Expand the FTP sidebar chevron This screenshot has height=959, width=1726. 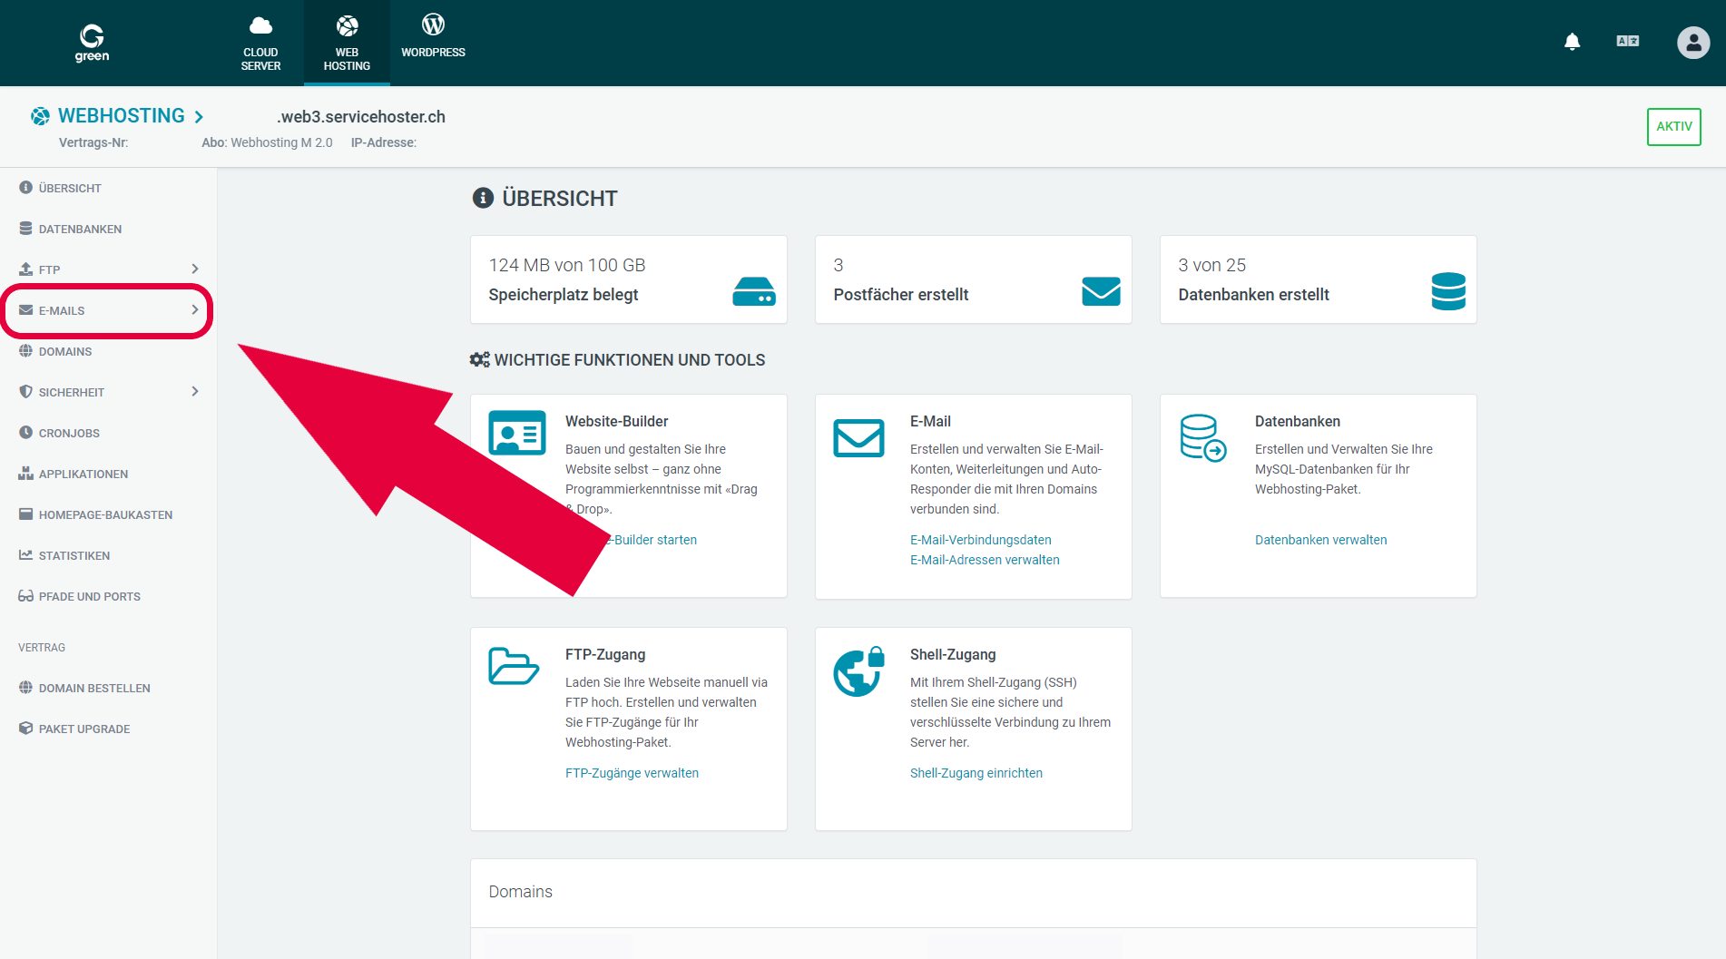(194, 269)
